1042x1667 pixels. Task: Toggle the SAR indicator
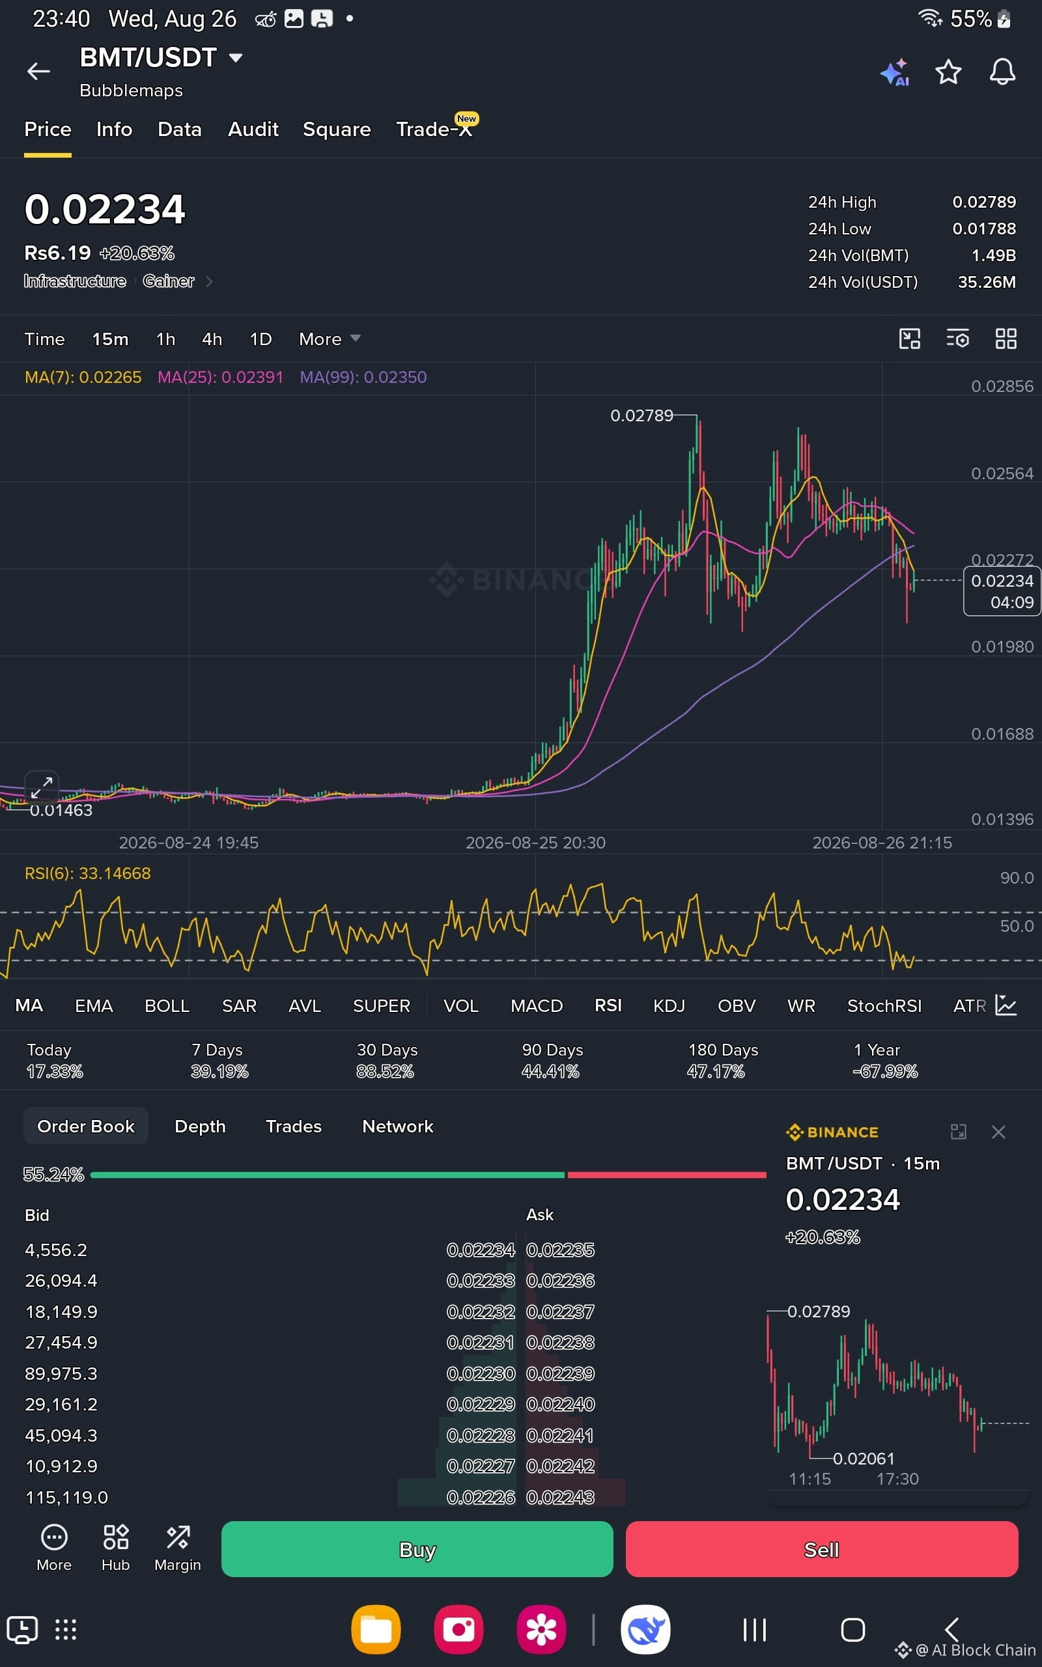click(239, 1005)
